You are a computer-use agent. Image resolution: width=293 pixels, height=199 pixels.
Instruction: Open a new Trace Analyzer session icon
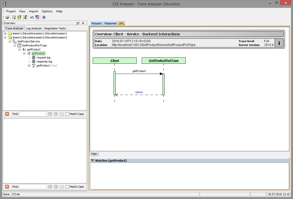[x=14, y=17]
